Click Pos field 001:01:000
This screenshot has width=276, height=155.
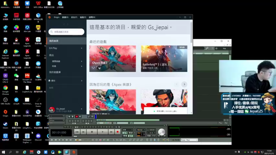(x=104, y=123)
